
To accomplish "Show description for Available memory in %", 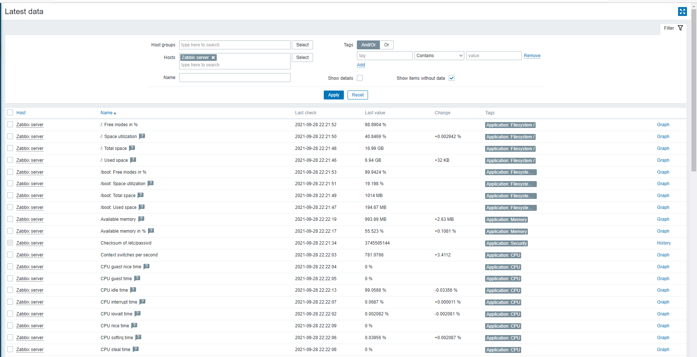I will point(151,231).
